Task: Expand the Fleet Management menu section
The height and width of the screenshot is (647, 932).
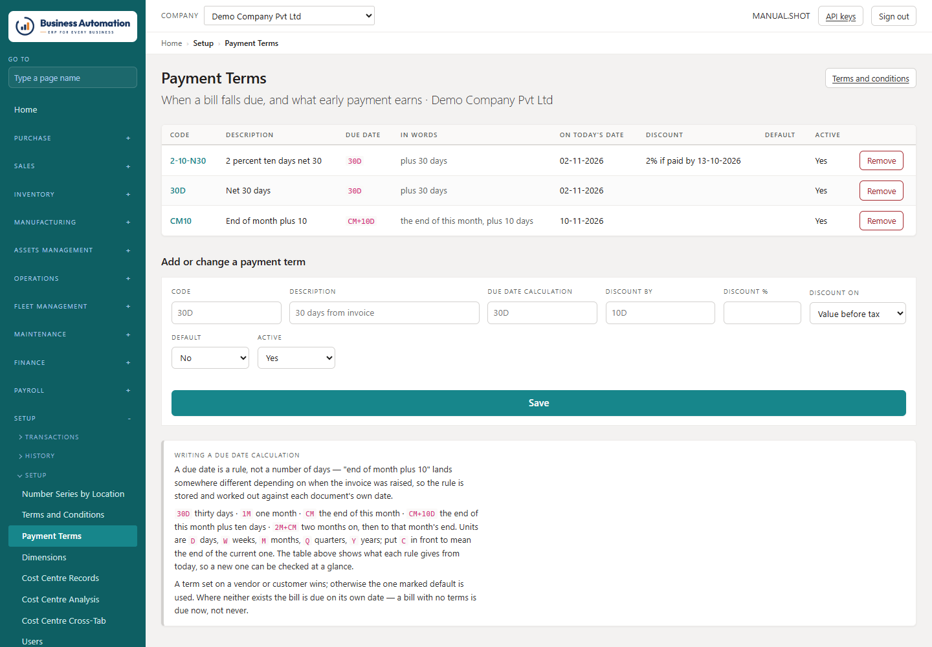Action: point(72,307)
